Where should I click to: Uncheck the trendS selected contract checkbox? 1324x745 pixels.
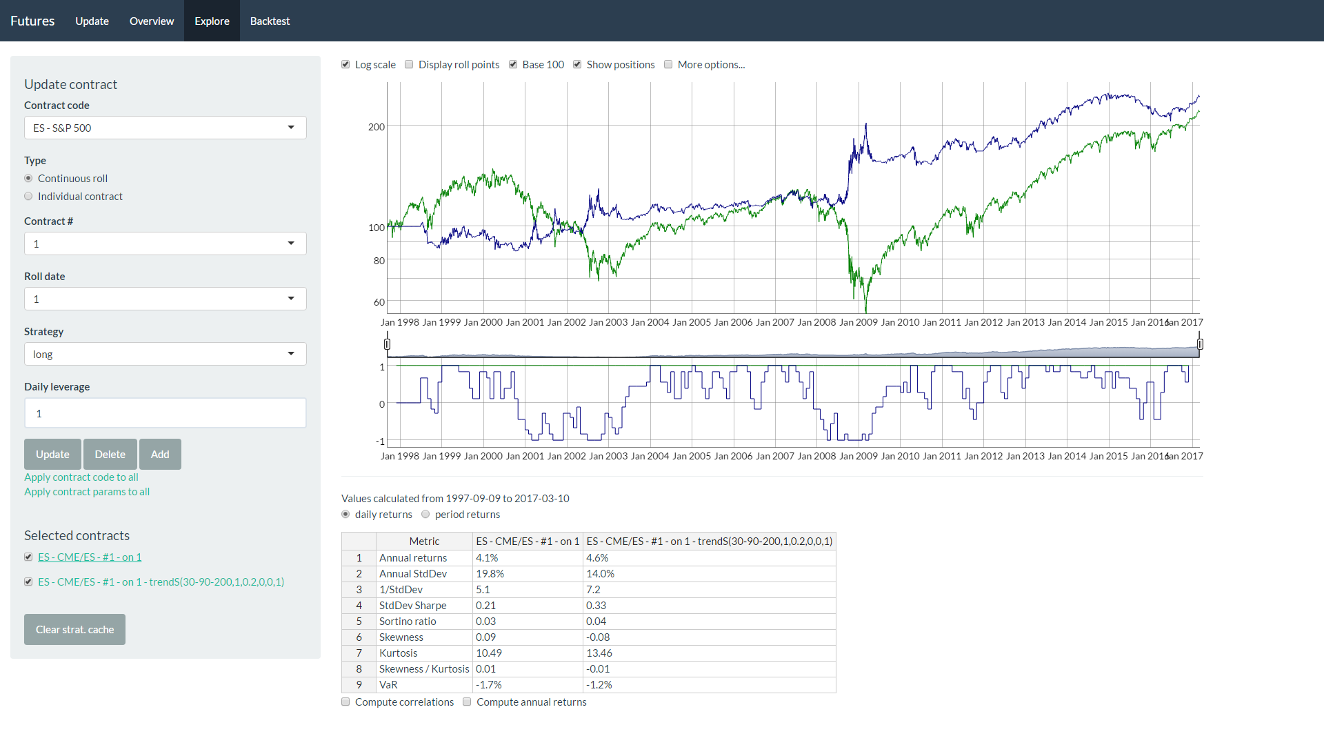tap(28, 582)
